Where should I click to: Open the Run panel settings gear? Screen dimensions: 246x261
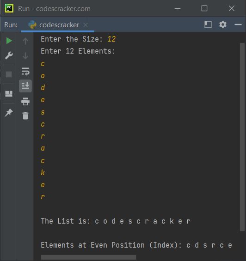(223, 24)
